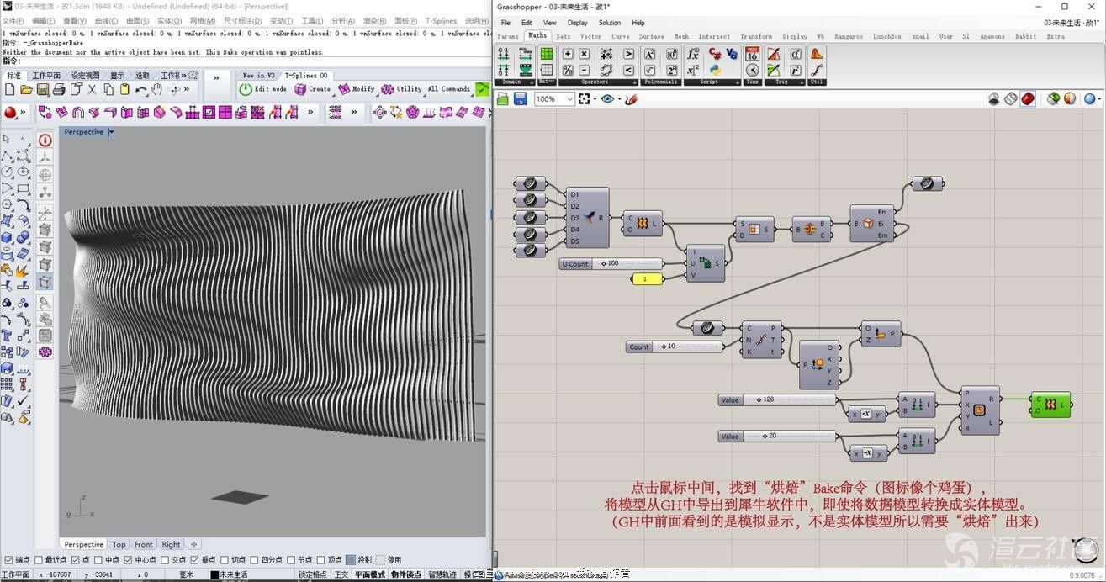1106x582 pixels.
Task: Click the Larger Than operator icon
Action: pos(628,54)
